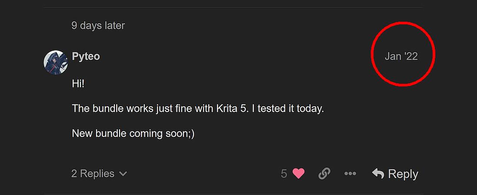View who liked via count 5
477x195 pixels.
point(284,174)
